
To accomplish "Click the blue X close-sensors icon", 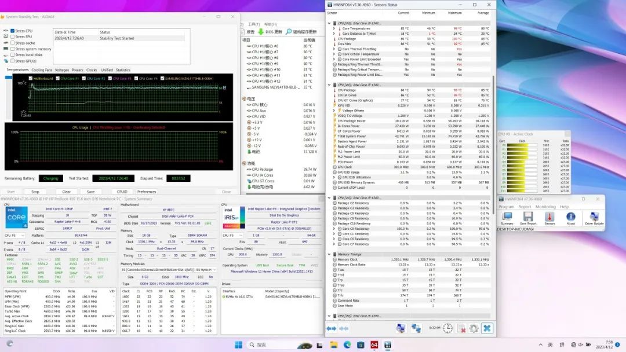I will pos(487,328).
